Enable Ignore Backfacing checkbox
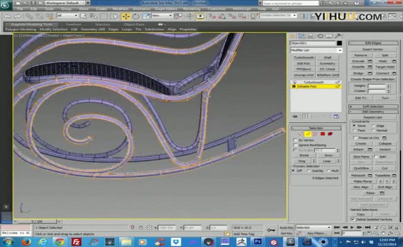403x247 pixels. click(296, 145)
